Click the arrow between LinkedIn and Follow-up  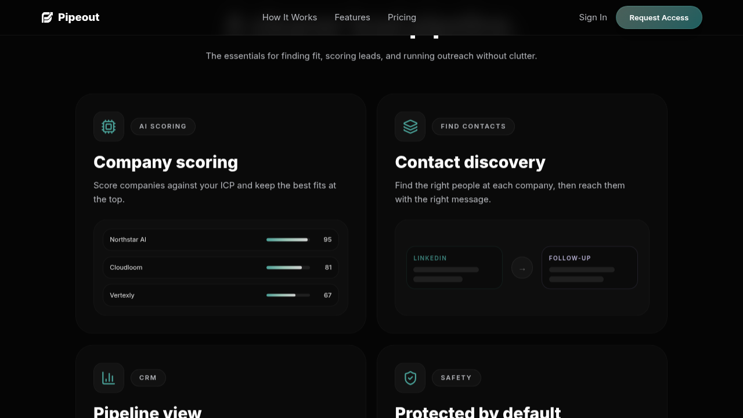tap(522, 268)
